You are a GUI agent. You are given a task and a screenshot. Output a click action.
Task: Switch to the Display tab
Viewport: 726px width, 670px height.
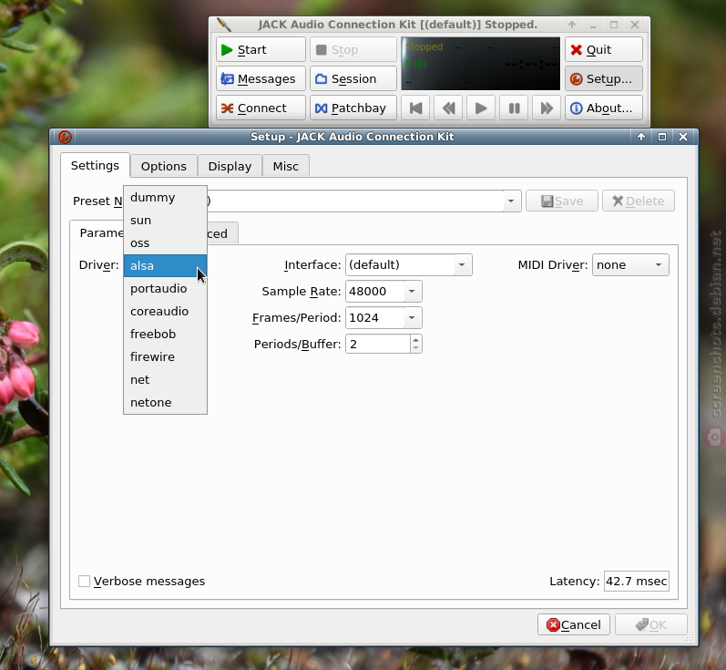230,166
